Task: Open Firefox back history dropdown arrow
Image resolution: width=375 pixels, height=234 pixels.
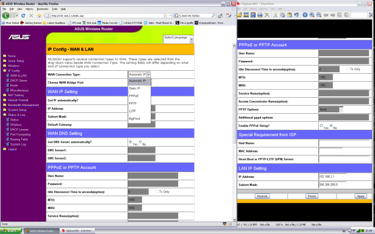Action: [17, 16]
